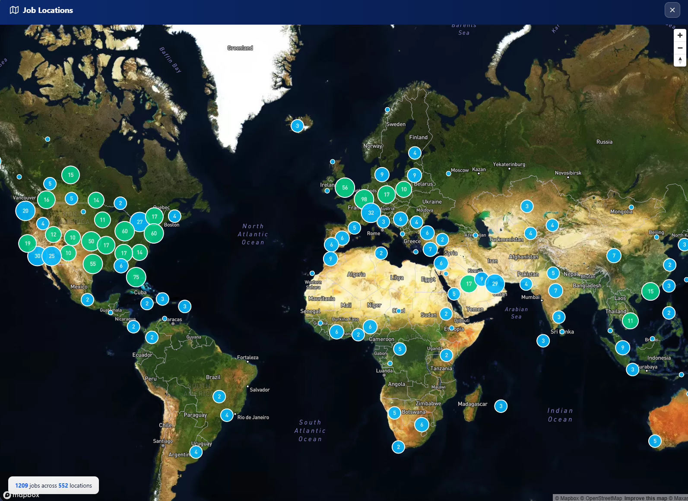
Task: Open the 4-job cluster below Finland
Action: pyautogui.click(x=415, y=152)
